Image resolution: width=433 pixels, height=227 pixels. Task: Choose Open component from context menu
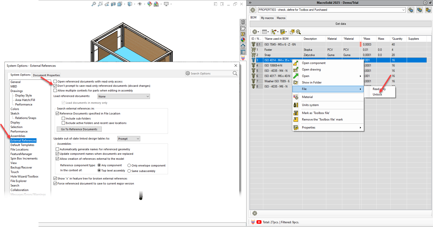point(328,63)
